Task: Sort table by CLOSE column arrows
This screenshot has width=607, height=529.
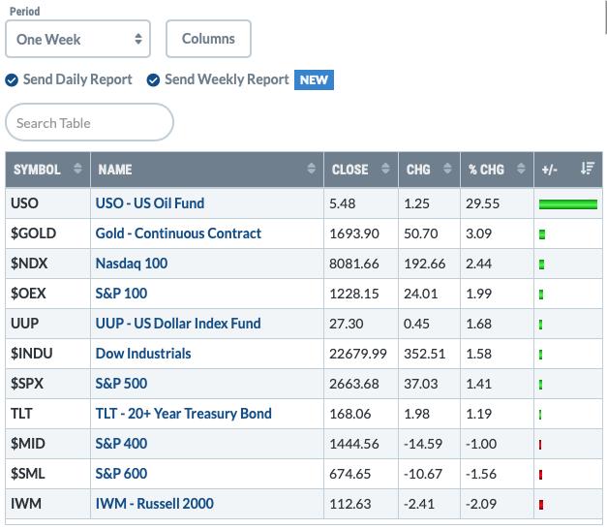Action: [x=385, y=169]
